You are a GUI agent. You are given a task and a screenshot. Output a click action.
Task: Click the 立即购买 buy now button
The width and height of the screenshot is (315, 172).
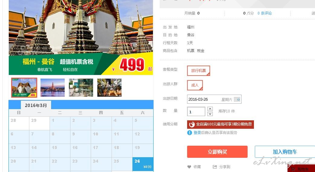pyautogui.click(x=217, y=152)
